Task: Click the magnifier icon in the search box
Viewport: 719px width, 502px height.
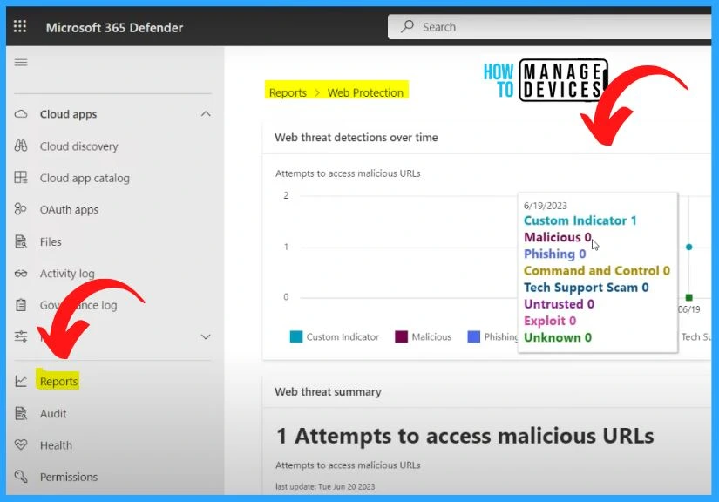Action: click(x=407, y=27)
